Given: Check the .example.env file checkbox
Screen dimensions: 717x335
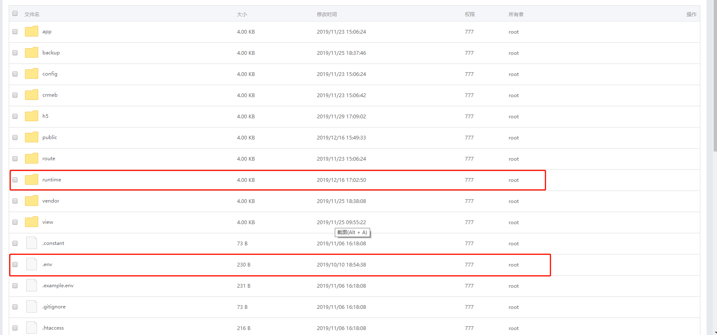Looking at the screenshot, I should 15,286.
